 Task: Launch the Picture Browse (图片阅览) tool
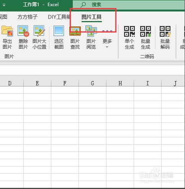[91, 37]
